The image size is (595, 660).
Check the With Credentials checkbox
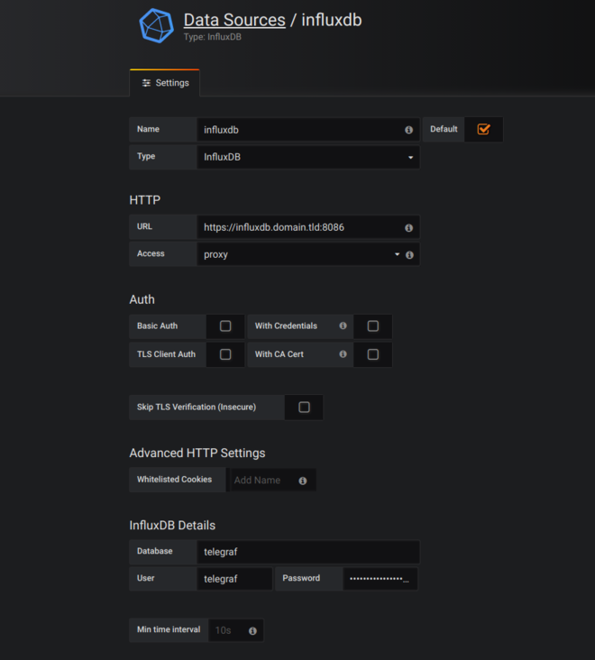coord(373,326)
